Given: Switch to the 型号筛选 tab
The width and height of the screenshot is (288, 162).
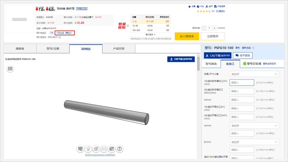Looking at the screenshot, I should (x=211, y=64).
